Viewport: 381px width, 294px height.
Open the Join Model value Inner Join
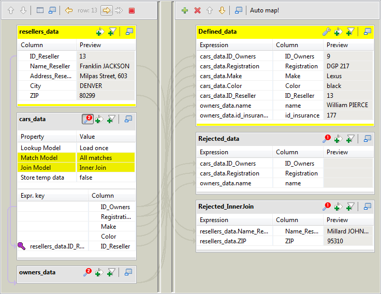pyautogui.click(x=106, y=168)
